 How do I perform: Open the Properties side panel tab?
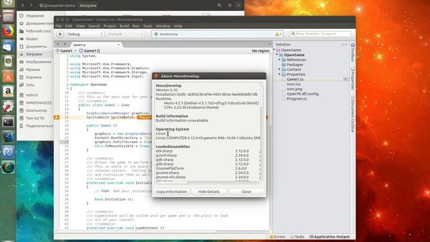[353, 79]
